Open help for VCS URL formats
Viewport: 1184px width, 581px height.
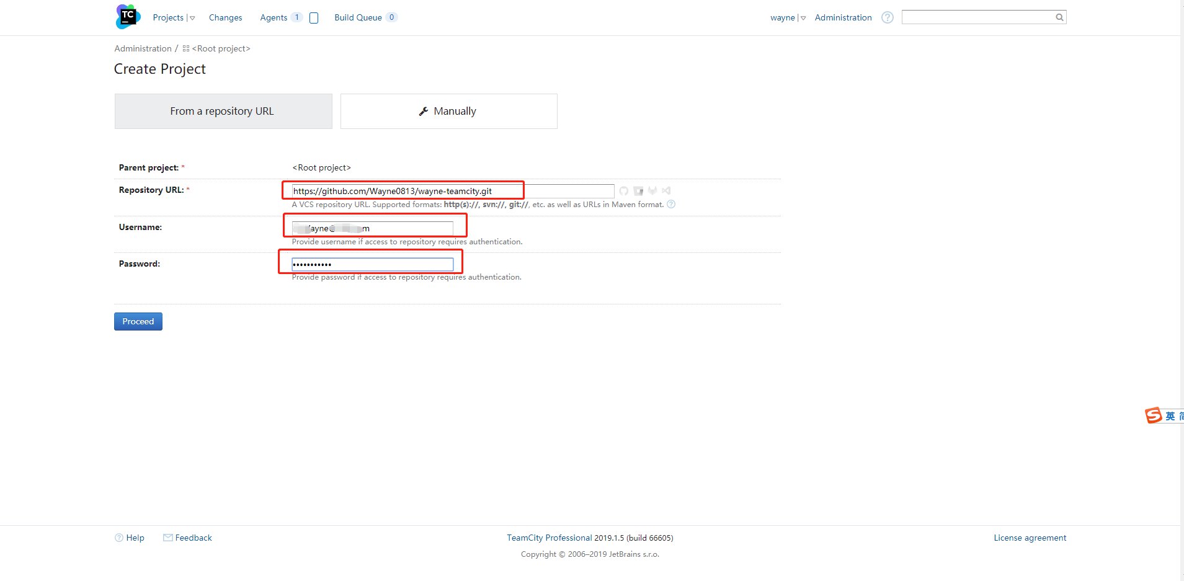pyautogui.click(x=671, y=205)
